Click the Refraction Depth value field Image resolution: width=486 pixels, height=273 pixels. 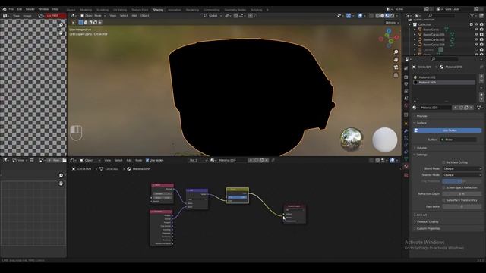462,194
